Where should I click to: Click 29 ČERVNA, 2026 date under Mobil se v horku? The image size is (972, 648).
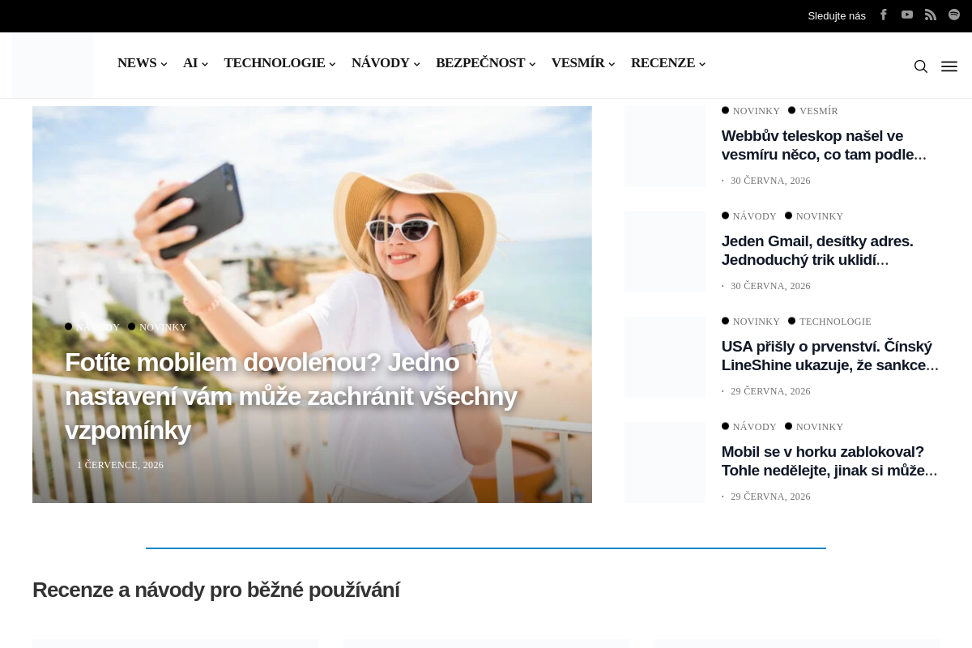click(x=770, y=497)
